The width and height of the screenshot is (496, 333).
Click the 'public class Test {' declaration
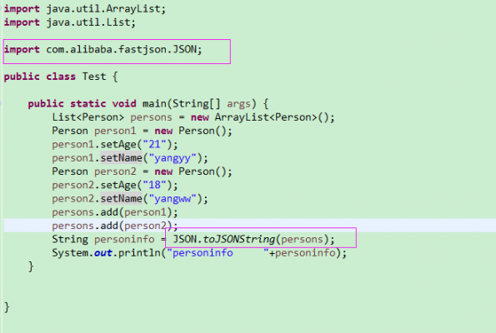(x=61, y=77)
